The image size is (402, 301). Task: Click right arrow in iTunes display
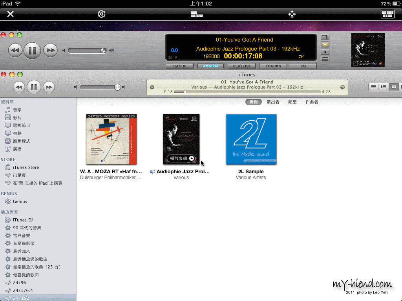pyautogui.click(x=342, y=87)
